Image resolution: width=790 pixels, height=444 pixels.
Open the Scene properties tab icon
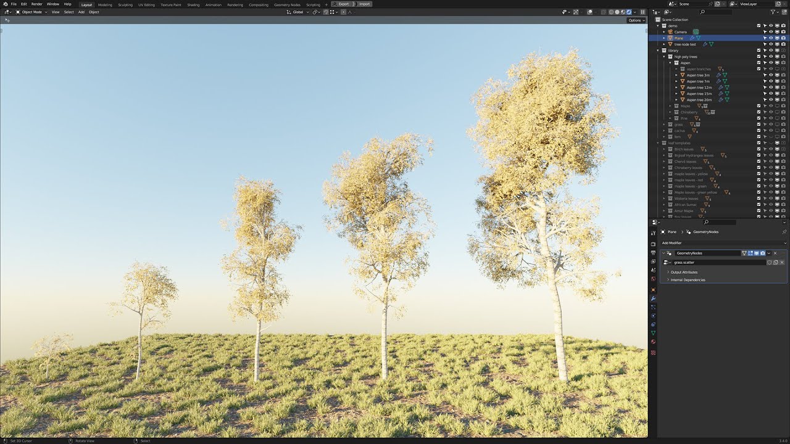(x=653, y=270)
